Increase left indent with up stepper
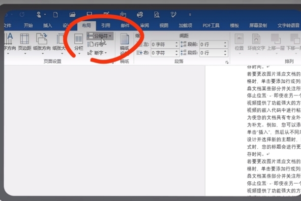The width and height of the screenshot is (301, 201). (x=177, y=43)
